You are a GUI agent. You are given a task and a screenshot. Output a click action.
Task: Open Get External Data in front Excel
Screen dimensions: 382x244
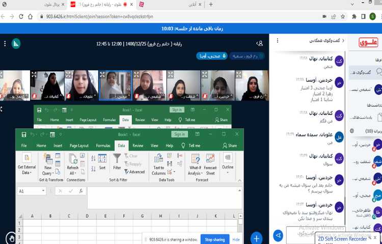coord(26,164)
